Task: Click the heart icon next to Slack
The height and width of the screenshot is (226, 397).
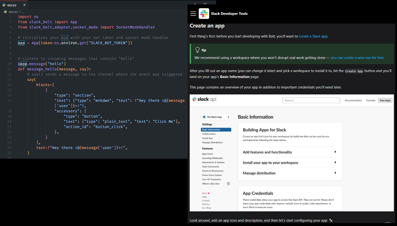Action: click(209, 193)
